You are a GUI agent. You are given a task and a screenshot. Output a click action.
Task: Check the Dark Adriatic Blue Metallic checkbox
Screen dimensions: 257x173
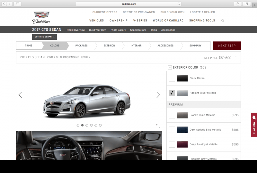click(x=172, y=130)
